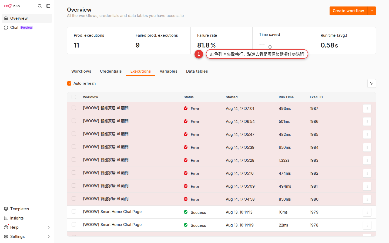This screenshot has width=389, height=243.
Task: Check the row checkbox for execution 1986
Action: 74,121
